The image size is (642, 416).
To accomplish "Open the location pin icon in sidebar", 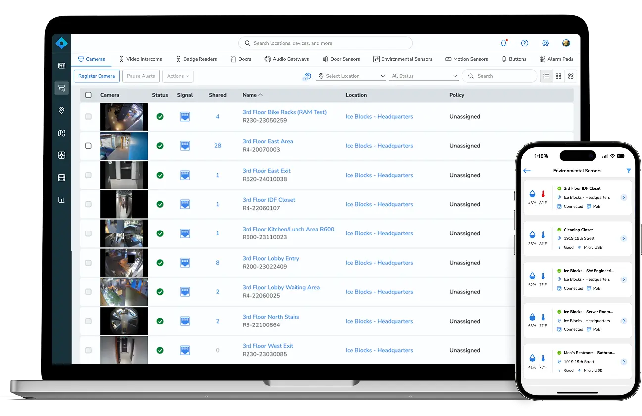I will (61, 110).
